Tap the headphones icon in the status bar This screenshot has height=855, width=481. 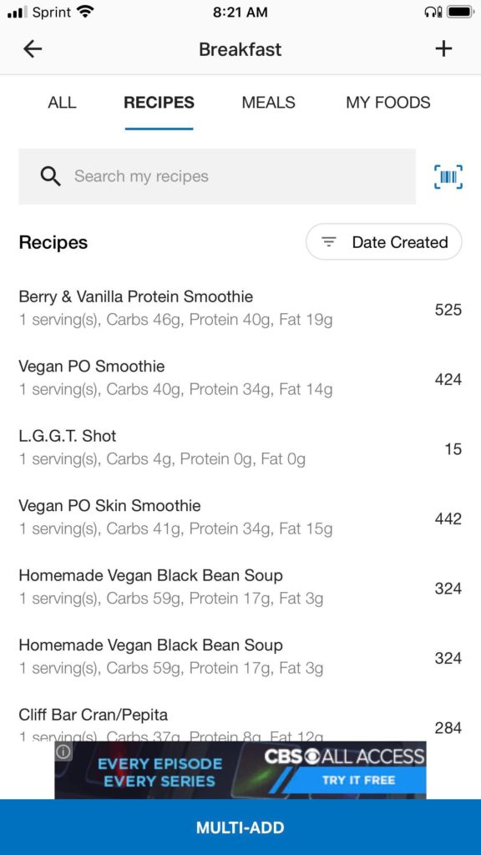pos(431,13)
